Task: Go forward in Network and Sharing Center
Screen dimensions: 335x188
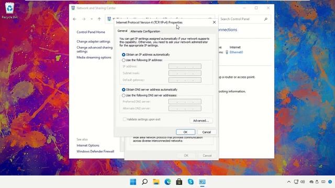Action: (84, 19)
